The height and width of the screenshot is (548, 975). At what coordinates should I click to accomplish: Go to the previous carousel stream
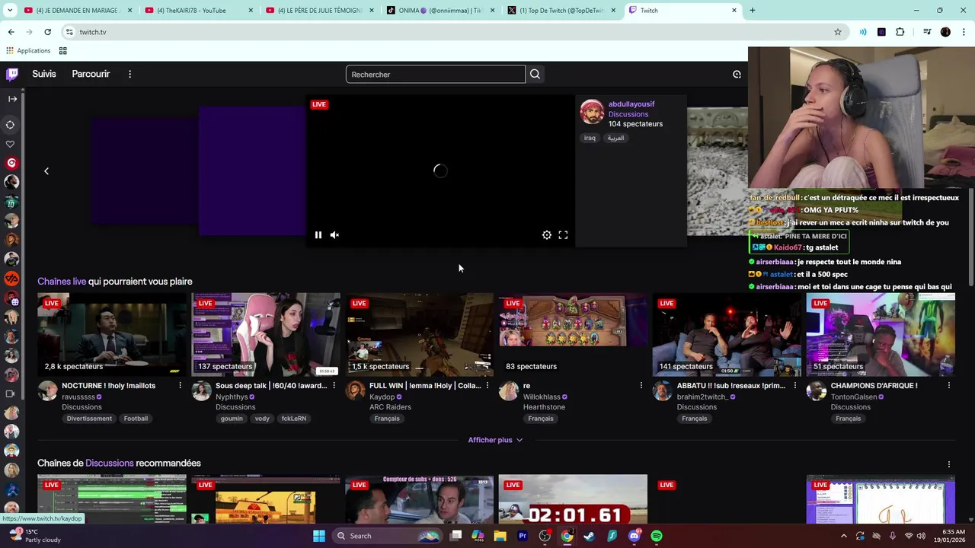(x=46, y=171)
